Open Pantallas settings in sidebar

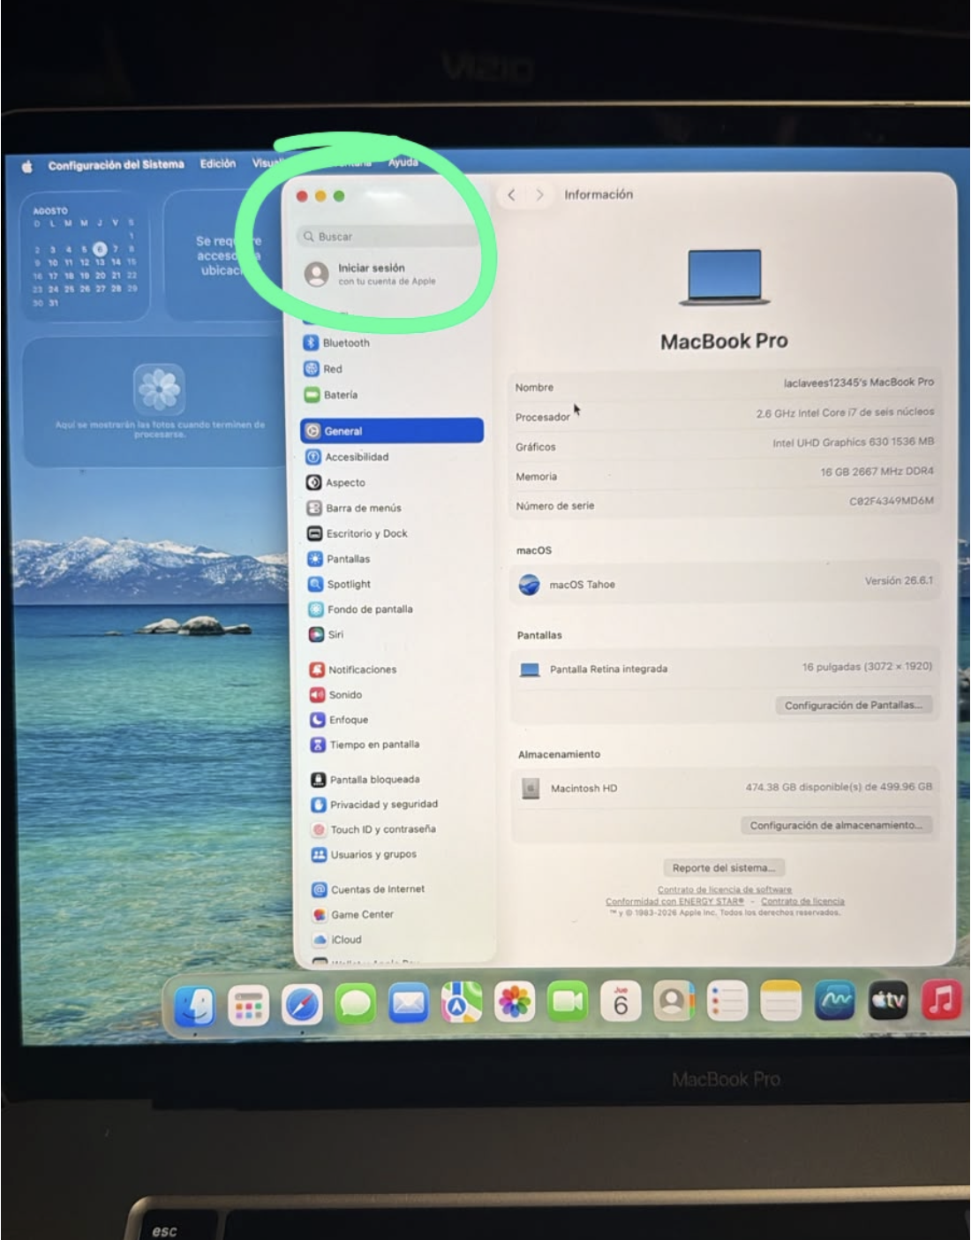(x=339, y=559)
